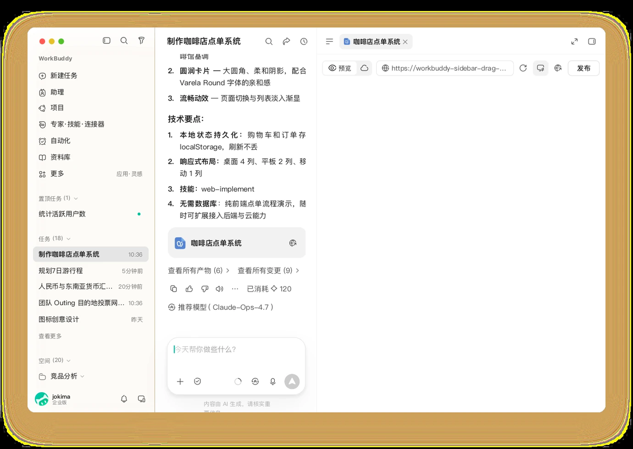Like the reply with thumbs up

click(x=189, y=289)
